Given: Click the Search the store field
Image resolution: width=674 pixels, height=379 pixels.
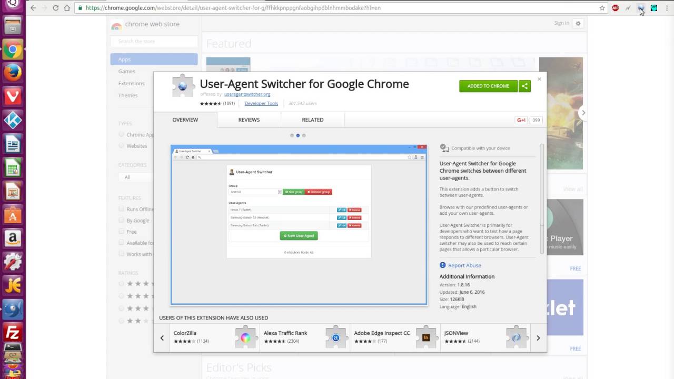Looking at the screenshot, I should 154,41.
